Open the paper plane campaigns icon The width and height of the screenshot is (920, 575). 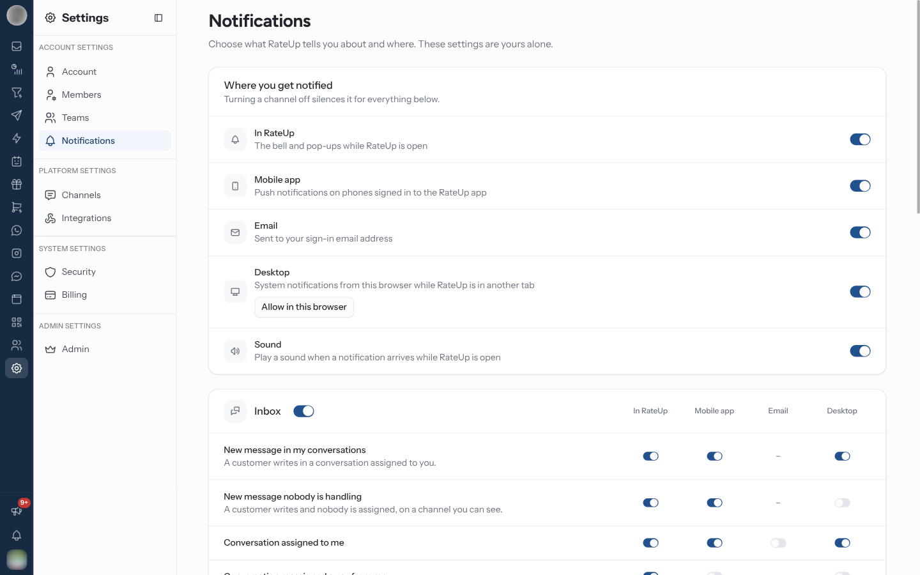17,116
